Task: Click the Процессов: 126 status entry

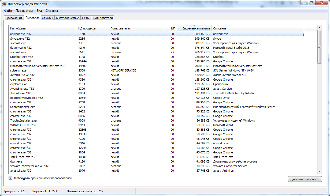Action: click(14, 191)
